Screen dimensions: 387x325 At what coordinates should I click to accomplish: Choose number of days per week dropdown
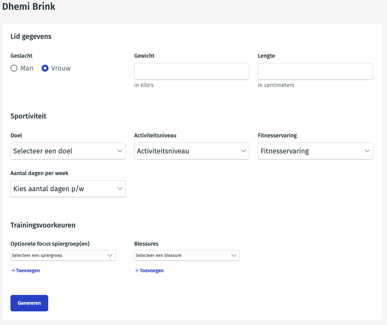point(68,189)
